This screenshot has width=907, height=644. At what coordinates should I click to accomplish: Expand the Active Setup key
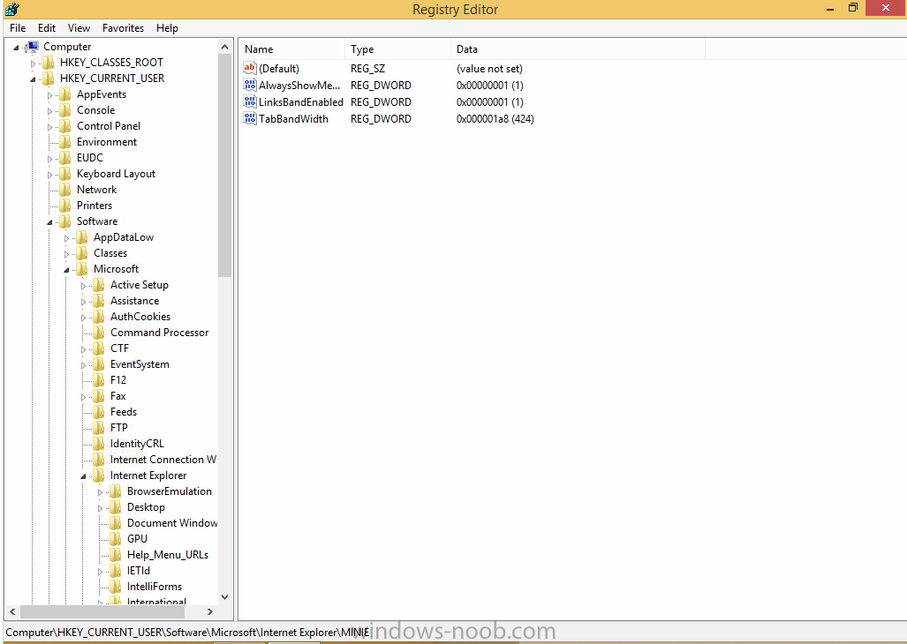(83, 285)
